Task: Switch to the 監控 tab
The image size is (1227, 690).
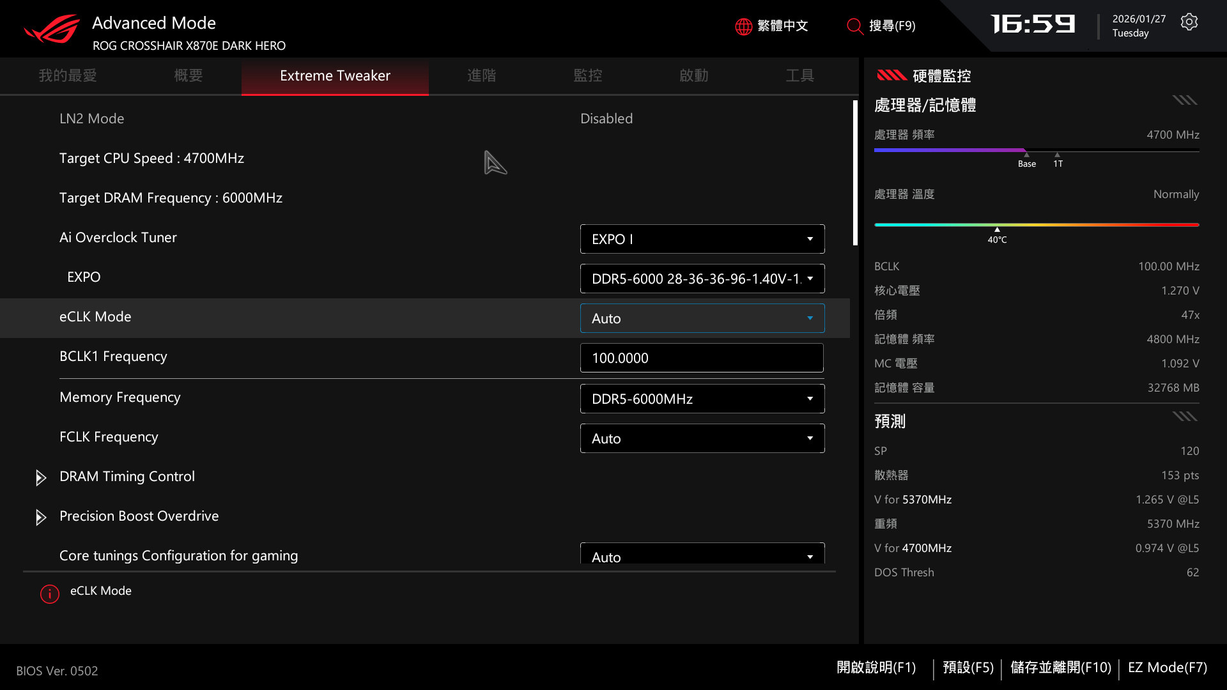Action: [x=587, y=75]
